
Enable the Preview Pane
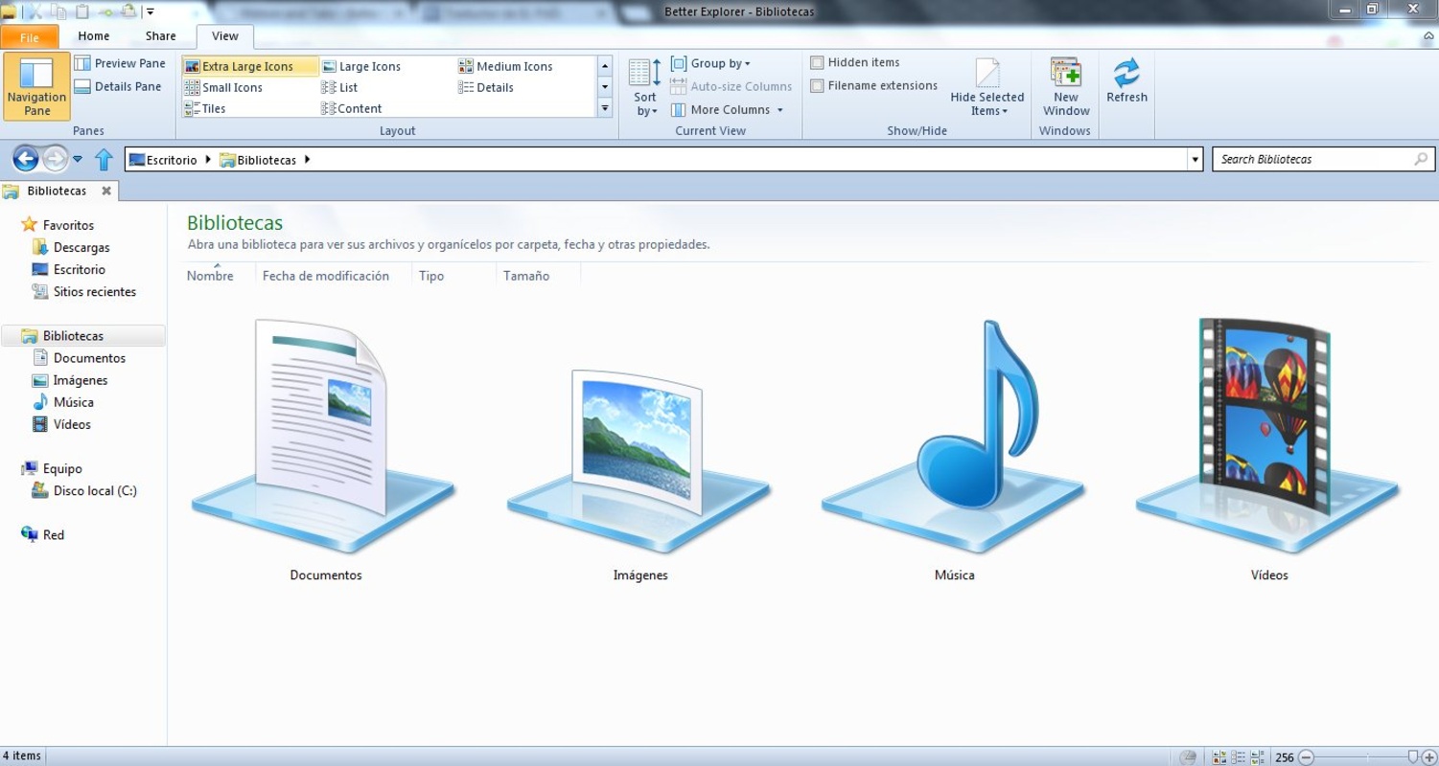[x=120, y=63]
